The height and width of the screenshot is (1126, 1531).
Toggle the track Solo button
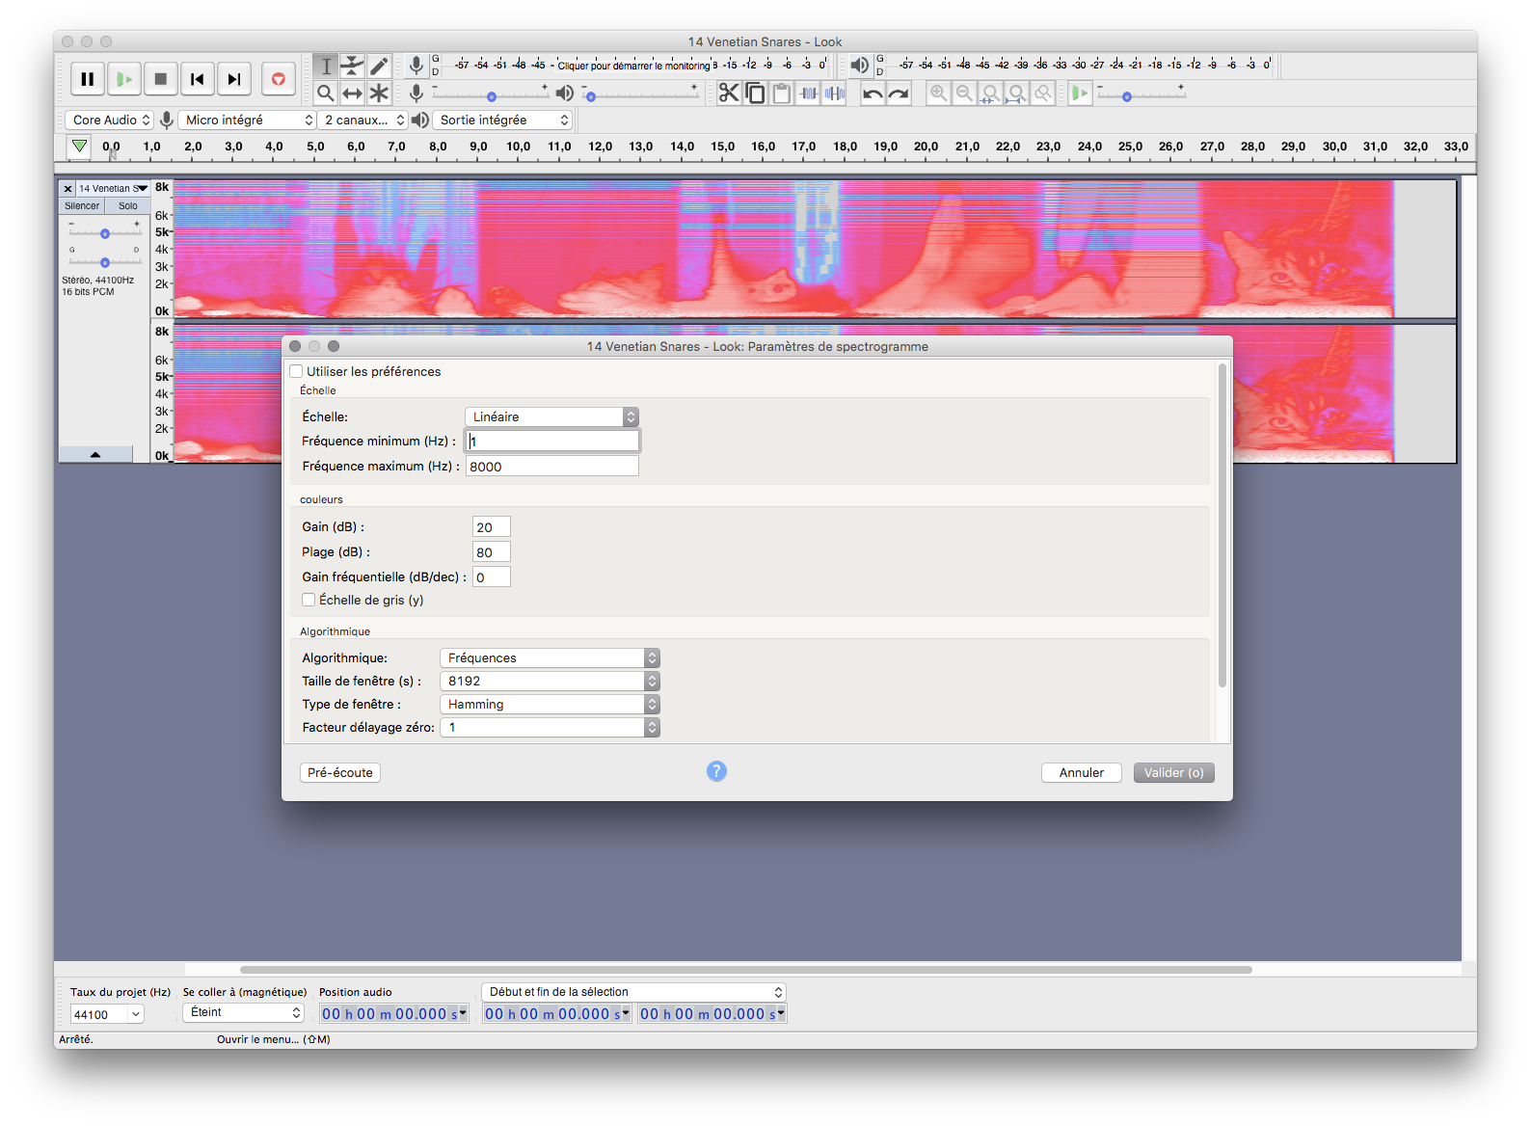[x=127, y=205]
